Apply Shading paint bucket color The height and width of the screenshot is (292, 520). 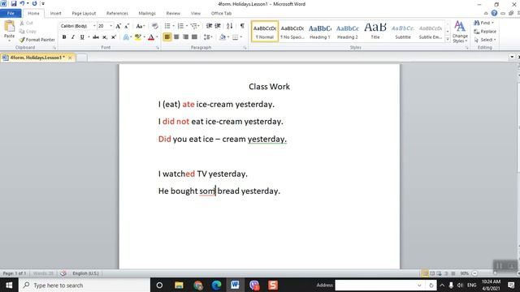pos(222,37)
